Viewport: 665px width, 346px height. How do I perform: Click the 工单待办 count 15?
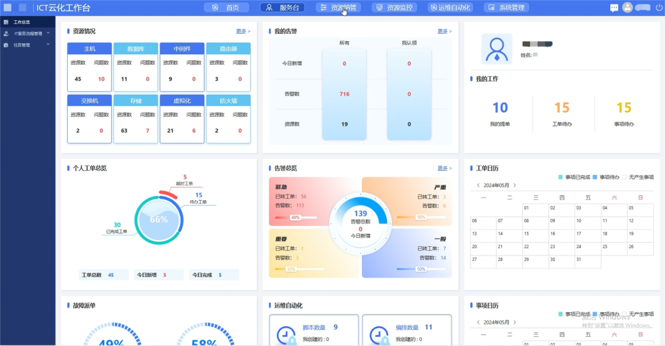pos(562,108)
